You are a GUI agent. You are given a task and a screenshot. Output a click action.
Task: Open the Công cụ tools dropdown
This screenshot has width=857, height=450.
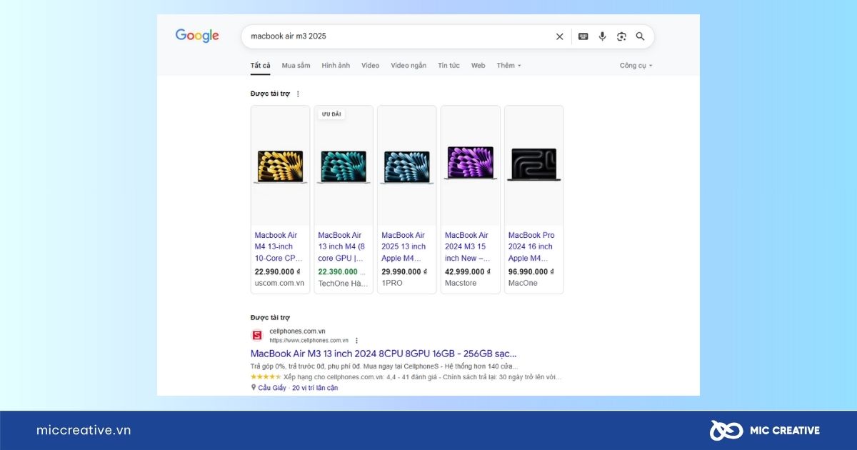click(x=636, y=66)
